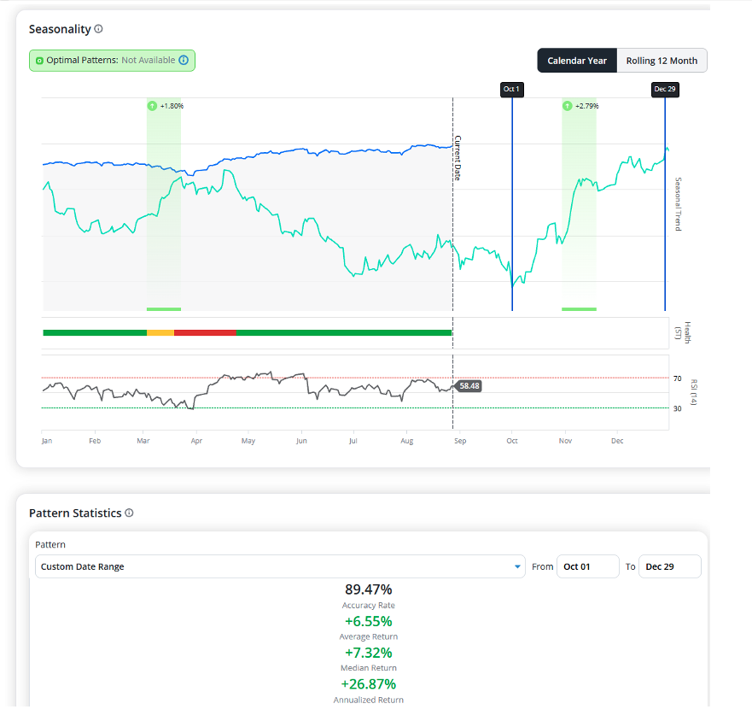This screenshot has width=752, height=727.
Task: Click green up-arrow icon beside +2.79%
Action: (x=568, y=106)
